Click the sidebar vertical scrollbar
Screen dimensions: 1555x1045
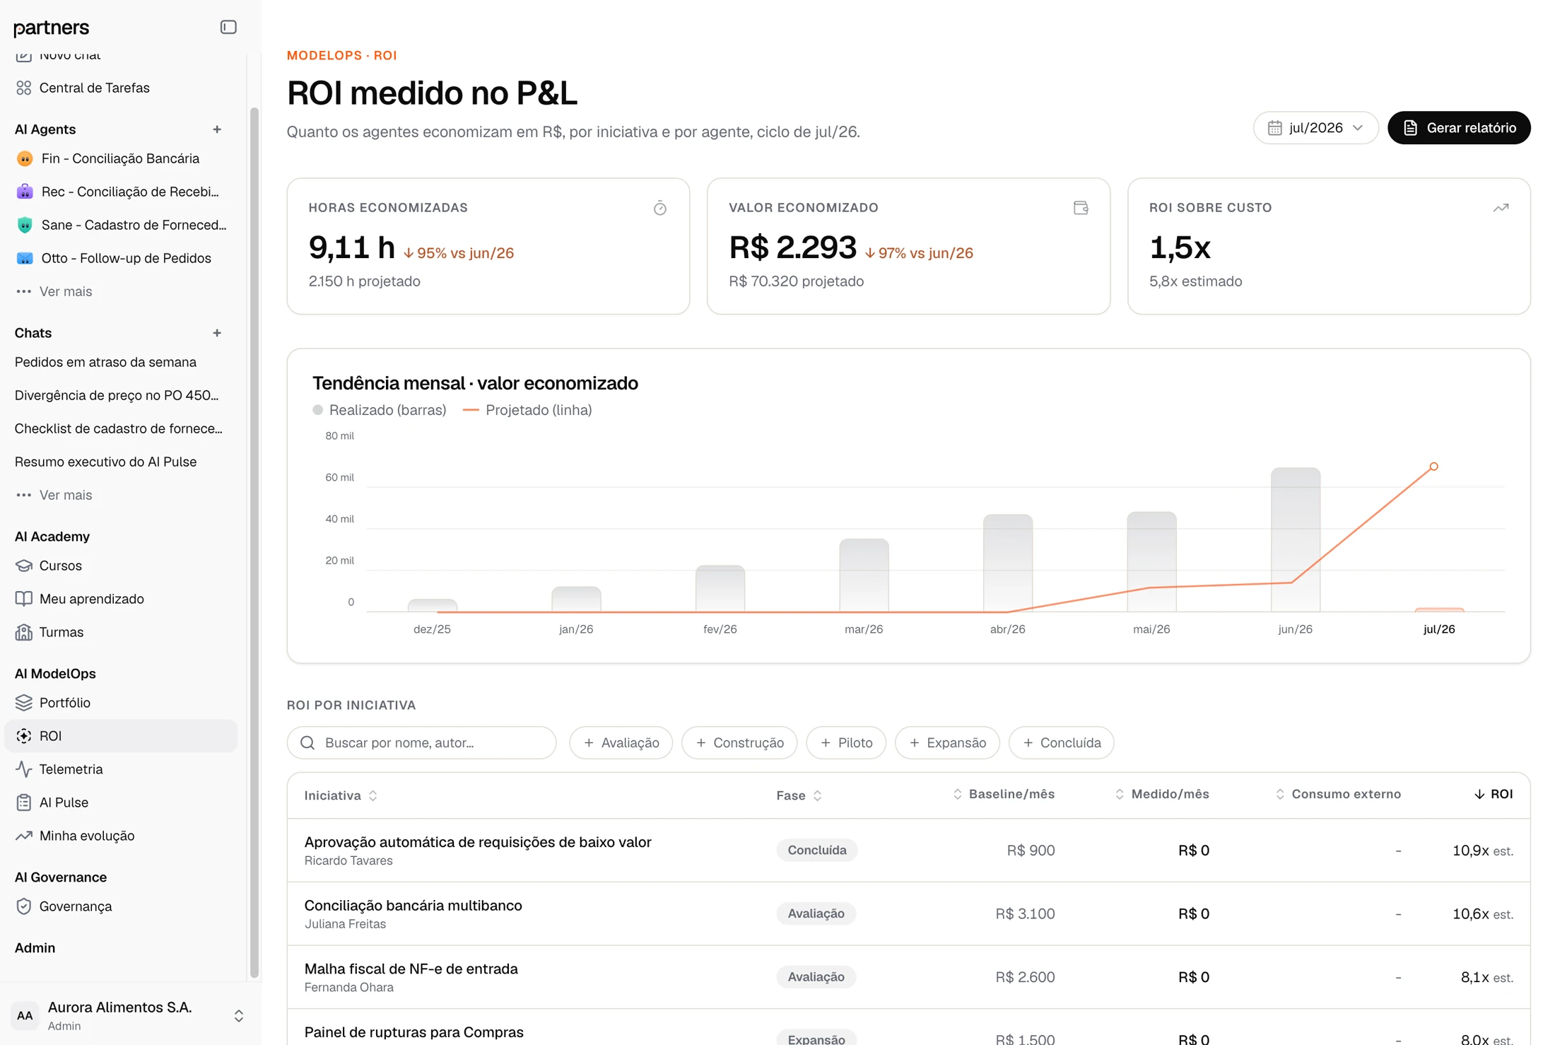254,542
